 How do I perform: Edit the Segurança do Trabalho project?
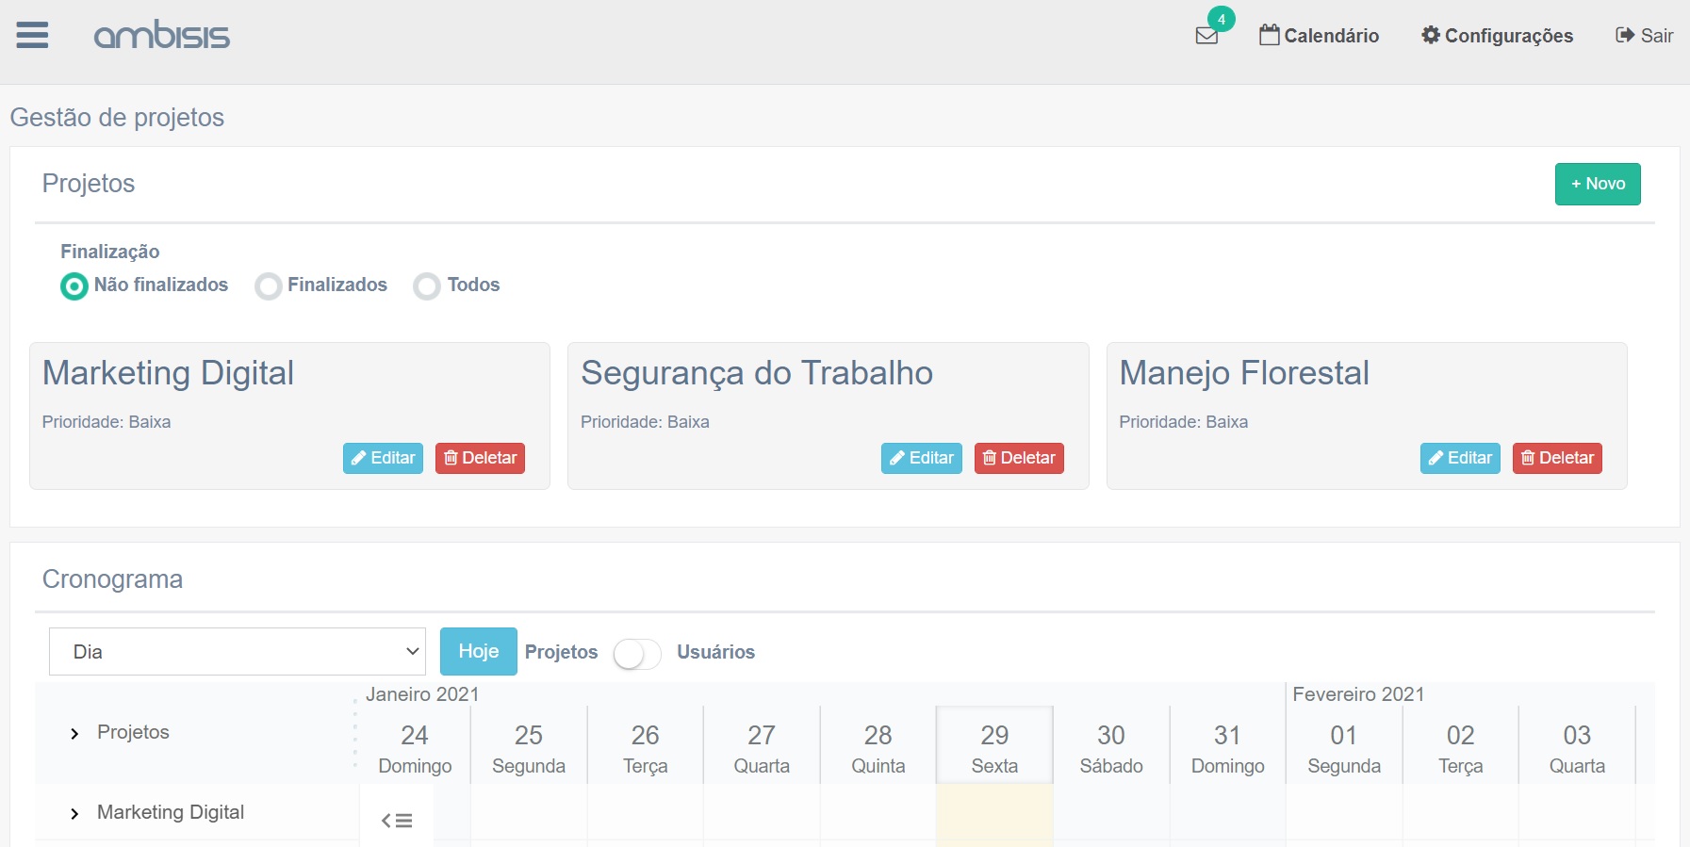[x=921, y=458]
